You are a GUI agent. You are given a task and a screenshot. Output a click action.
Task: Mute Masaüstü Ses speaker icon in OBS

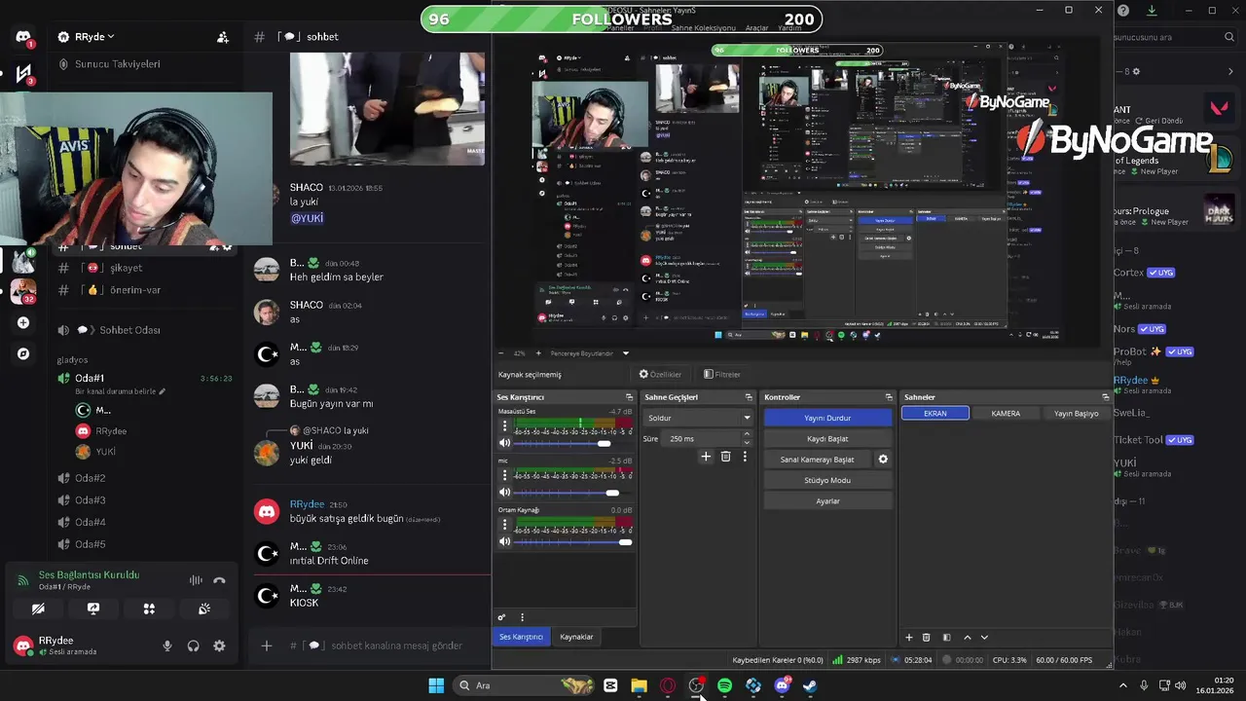(x=504, y=443)
